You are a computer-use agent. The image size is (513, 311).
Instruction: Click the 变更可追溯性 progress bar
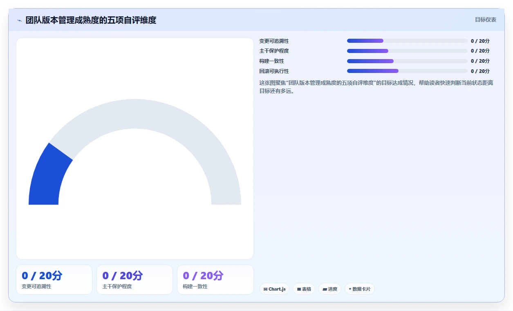(407, 41)
